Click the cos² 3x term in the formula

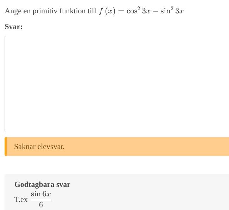pos(139,11)
